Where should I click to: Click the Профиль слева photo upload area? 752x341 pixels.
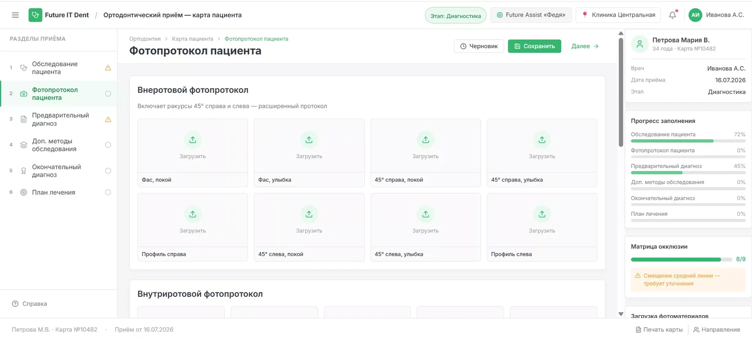coord(542,220)
